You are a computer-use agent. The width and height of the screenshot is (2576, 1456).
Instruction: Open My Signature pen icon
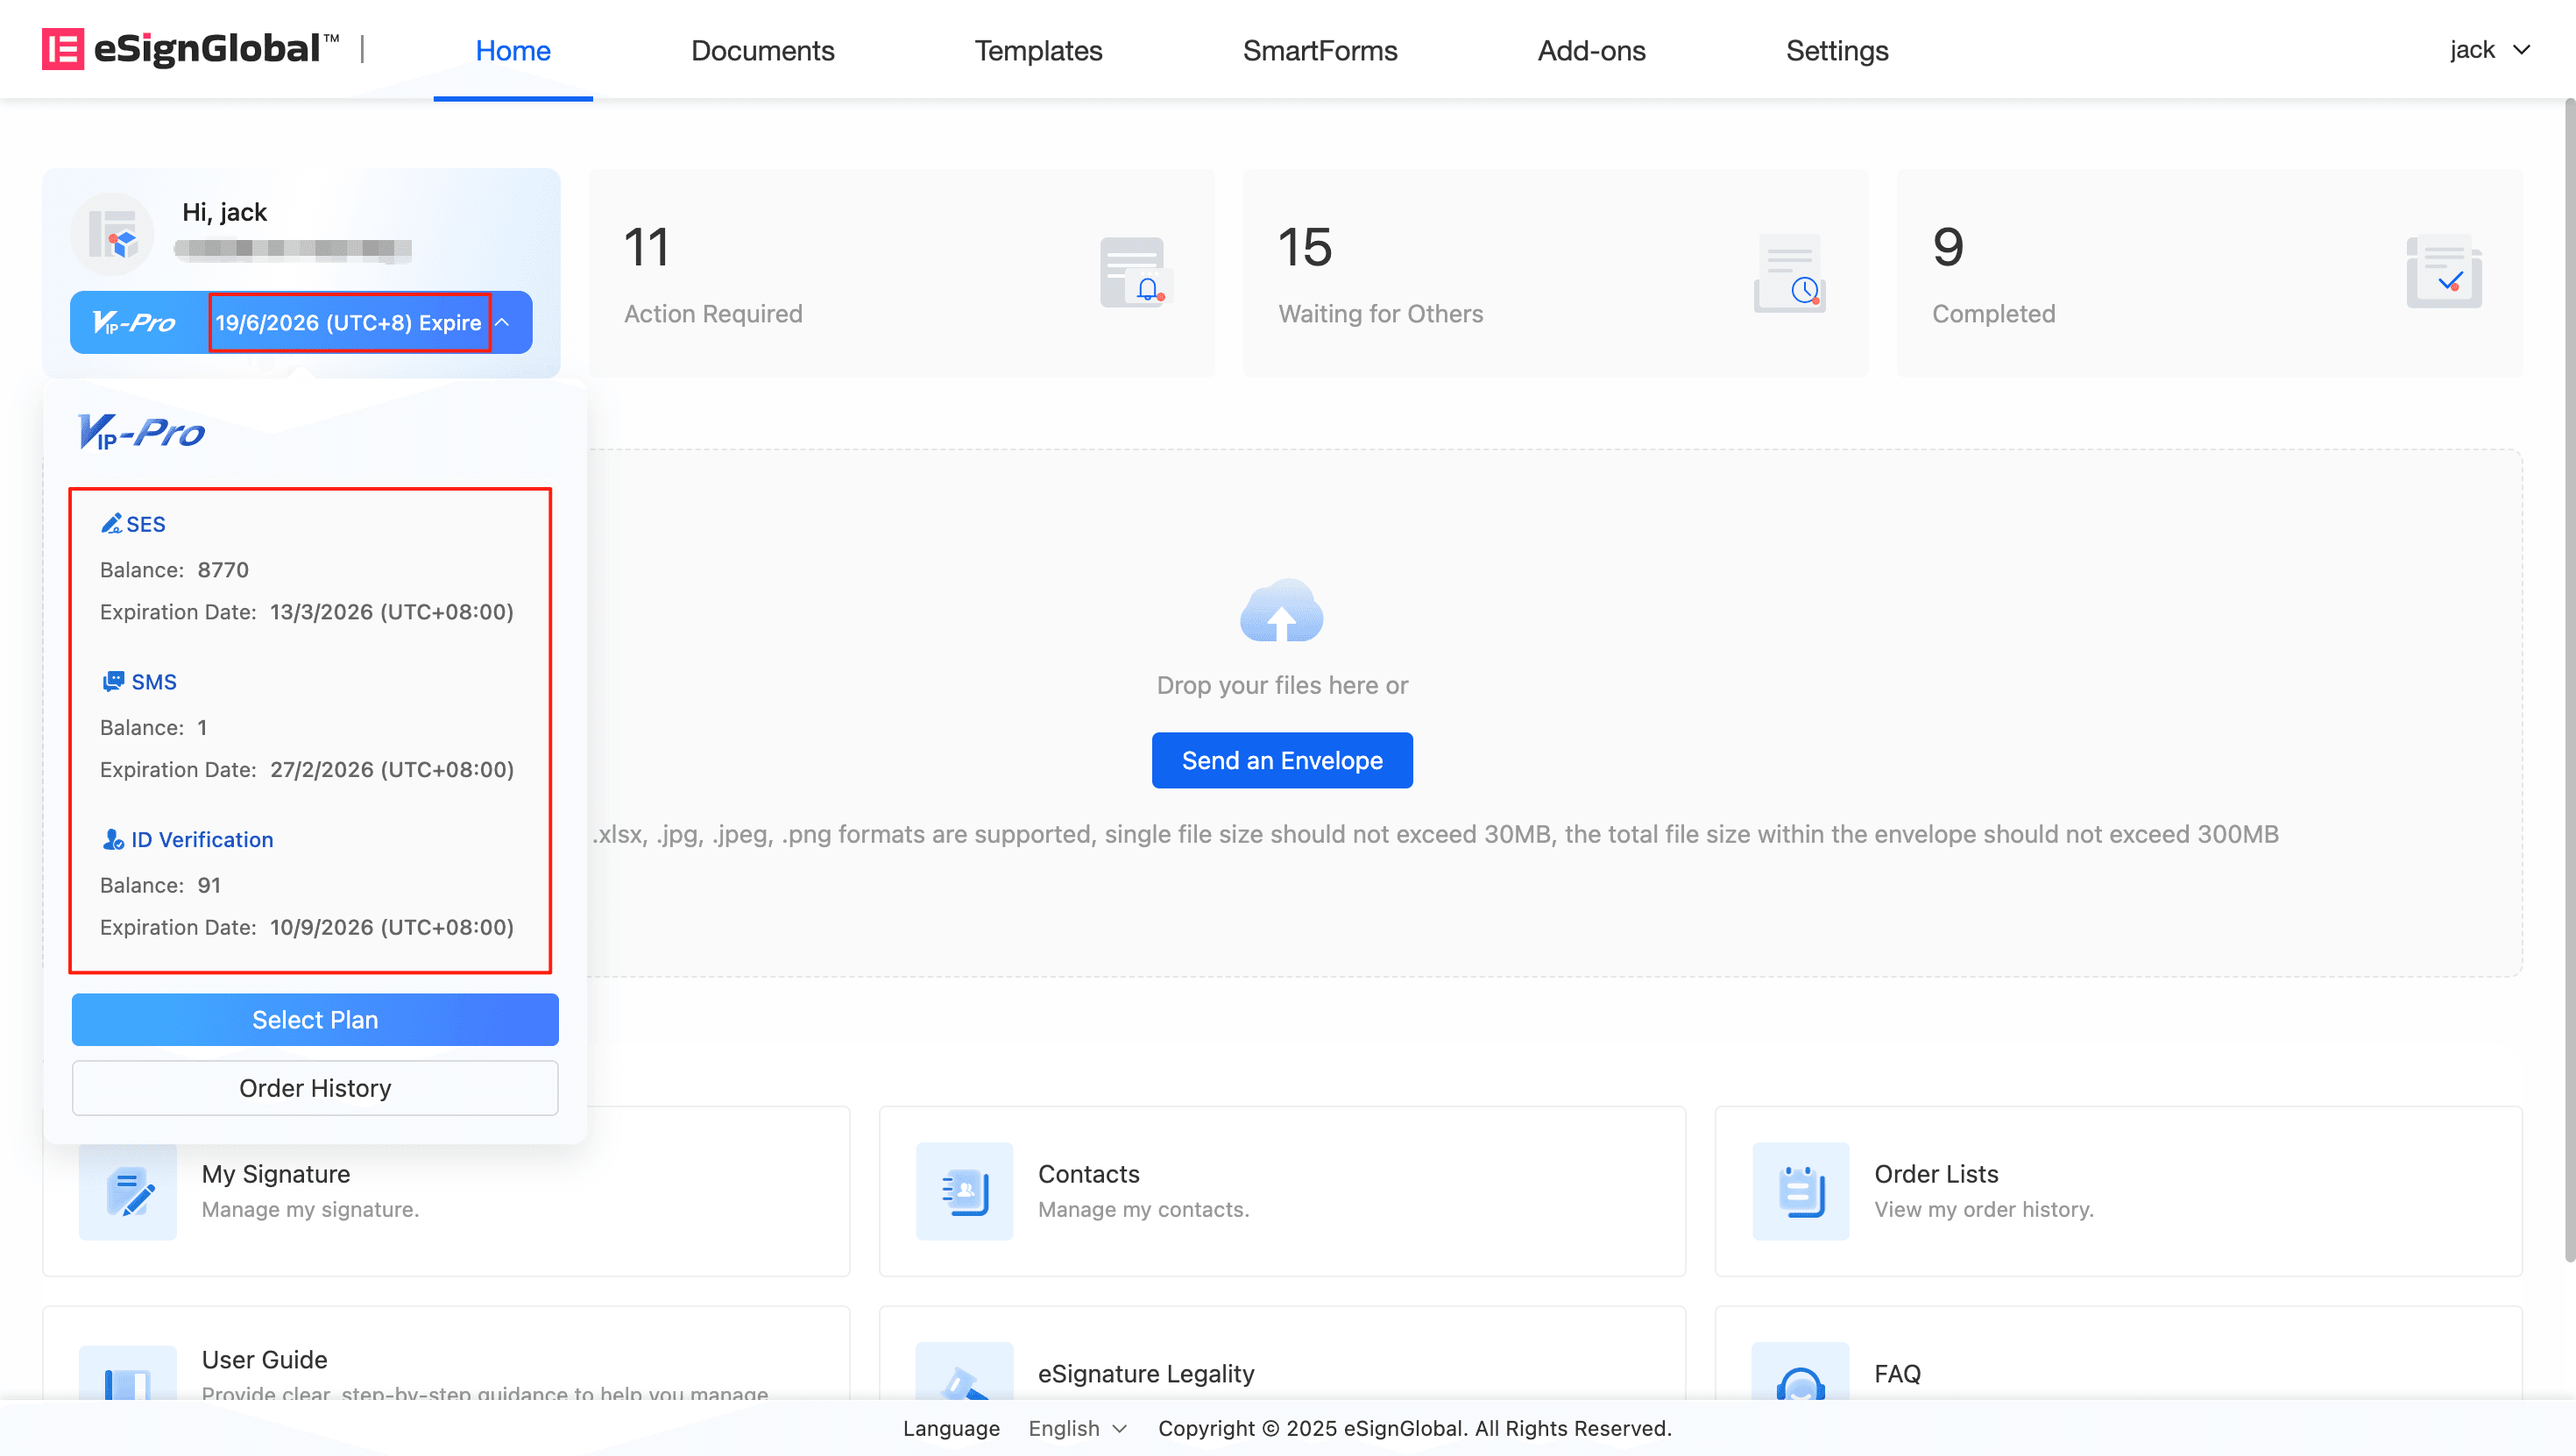[x=128, y=1191]
